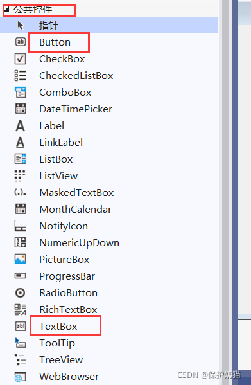Pick the ComboBox text entry

click(x=65, y=93)
